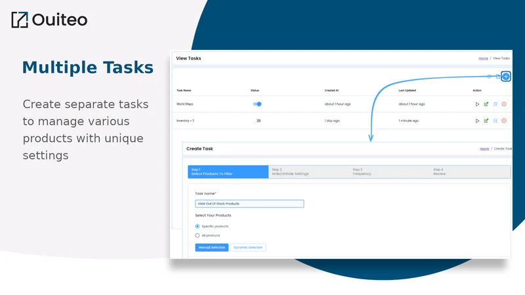Click the shield icon in View Tasks toolbar
Viewport: 525px width, 295px height.
coord(489,77)
